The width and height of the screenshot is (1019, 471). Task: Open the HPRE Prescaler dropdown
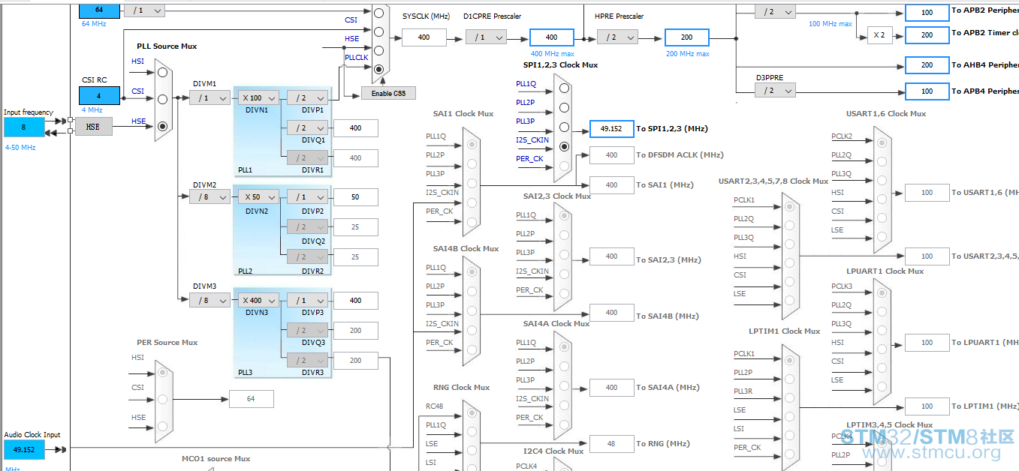617,37
